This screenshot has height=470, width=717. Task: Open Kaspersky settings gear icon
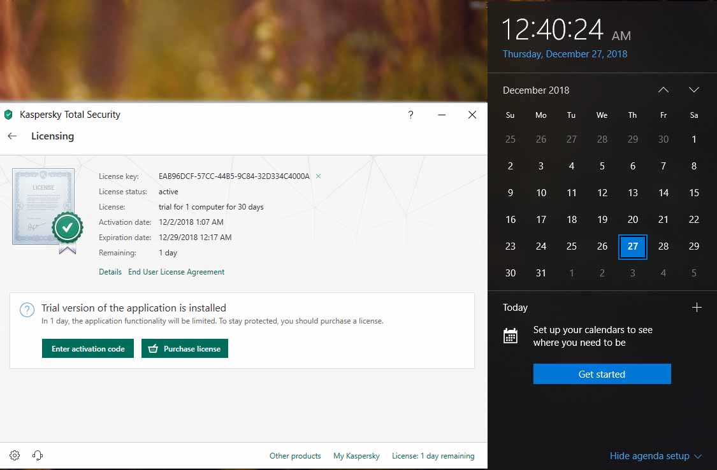coord(15,455)
